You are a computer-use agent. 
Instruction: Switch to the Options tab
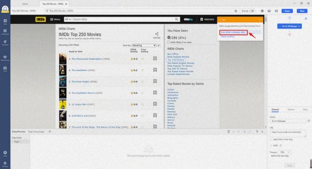[x=291, y=110]
